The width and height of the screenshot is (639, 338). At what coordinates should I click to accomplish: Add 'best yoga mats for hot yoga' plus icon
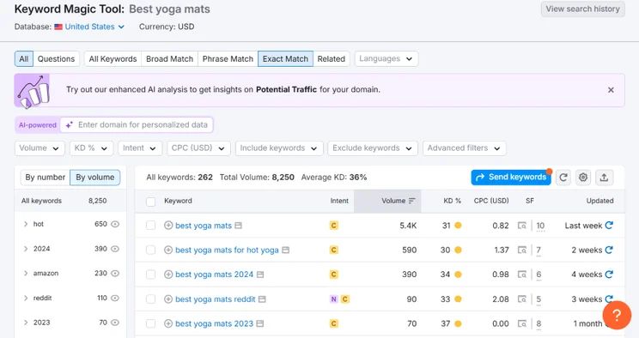pos(168,250)
